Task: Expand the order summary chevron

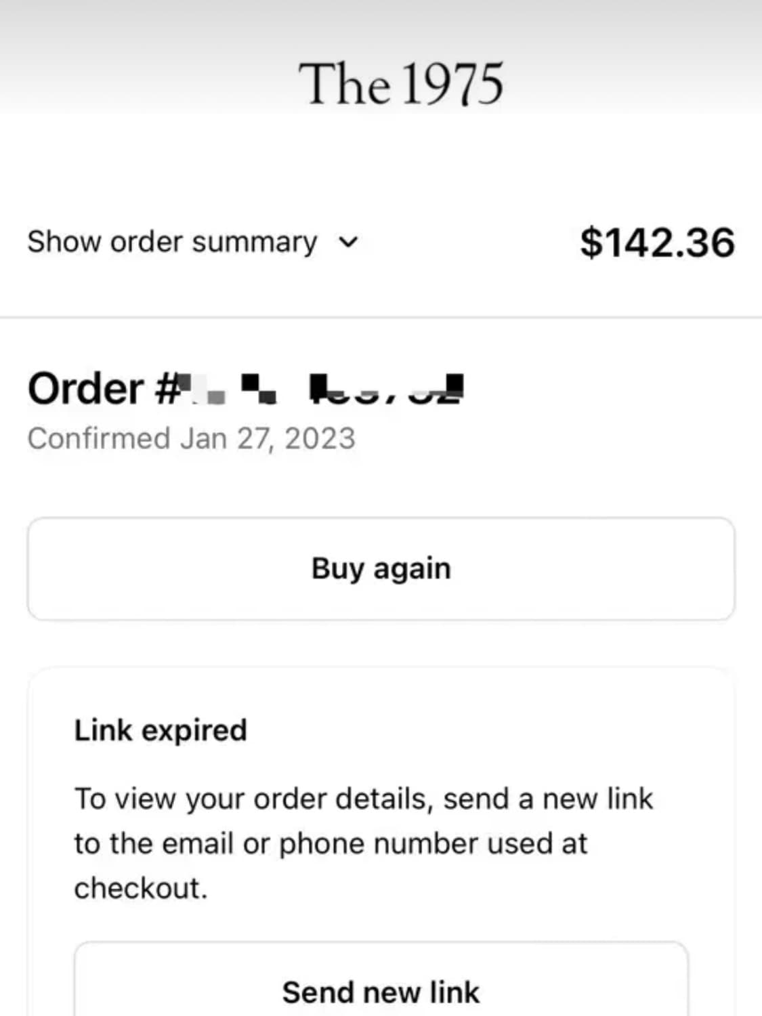Action: pos(348,242)
